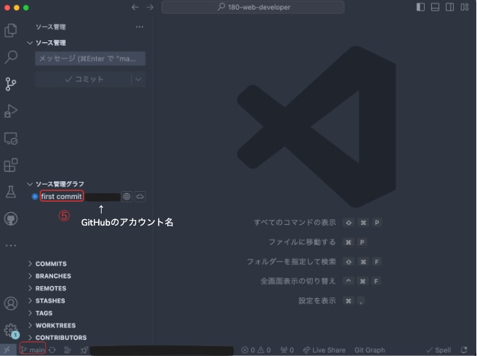Viewport: 477px width, 356px height.
Task: Open the commit button dropdown arrow
Action: tap(138, 80)
